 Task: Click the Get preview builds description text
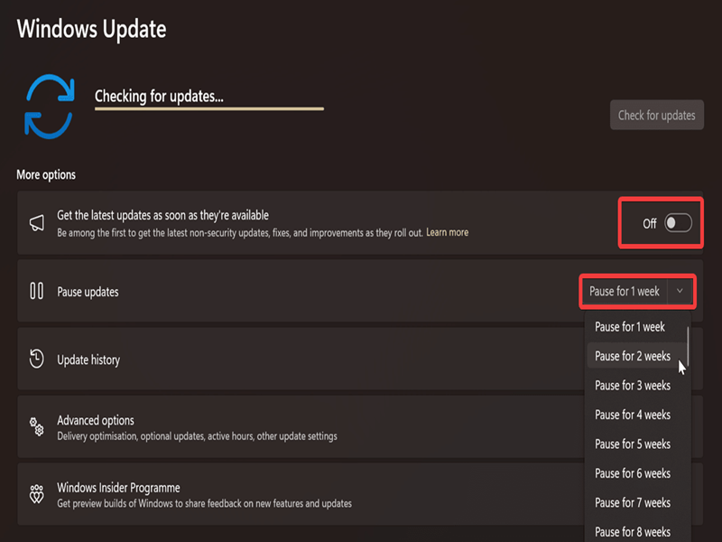coord(204,503)
